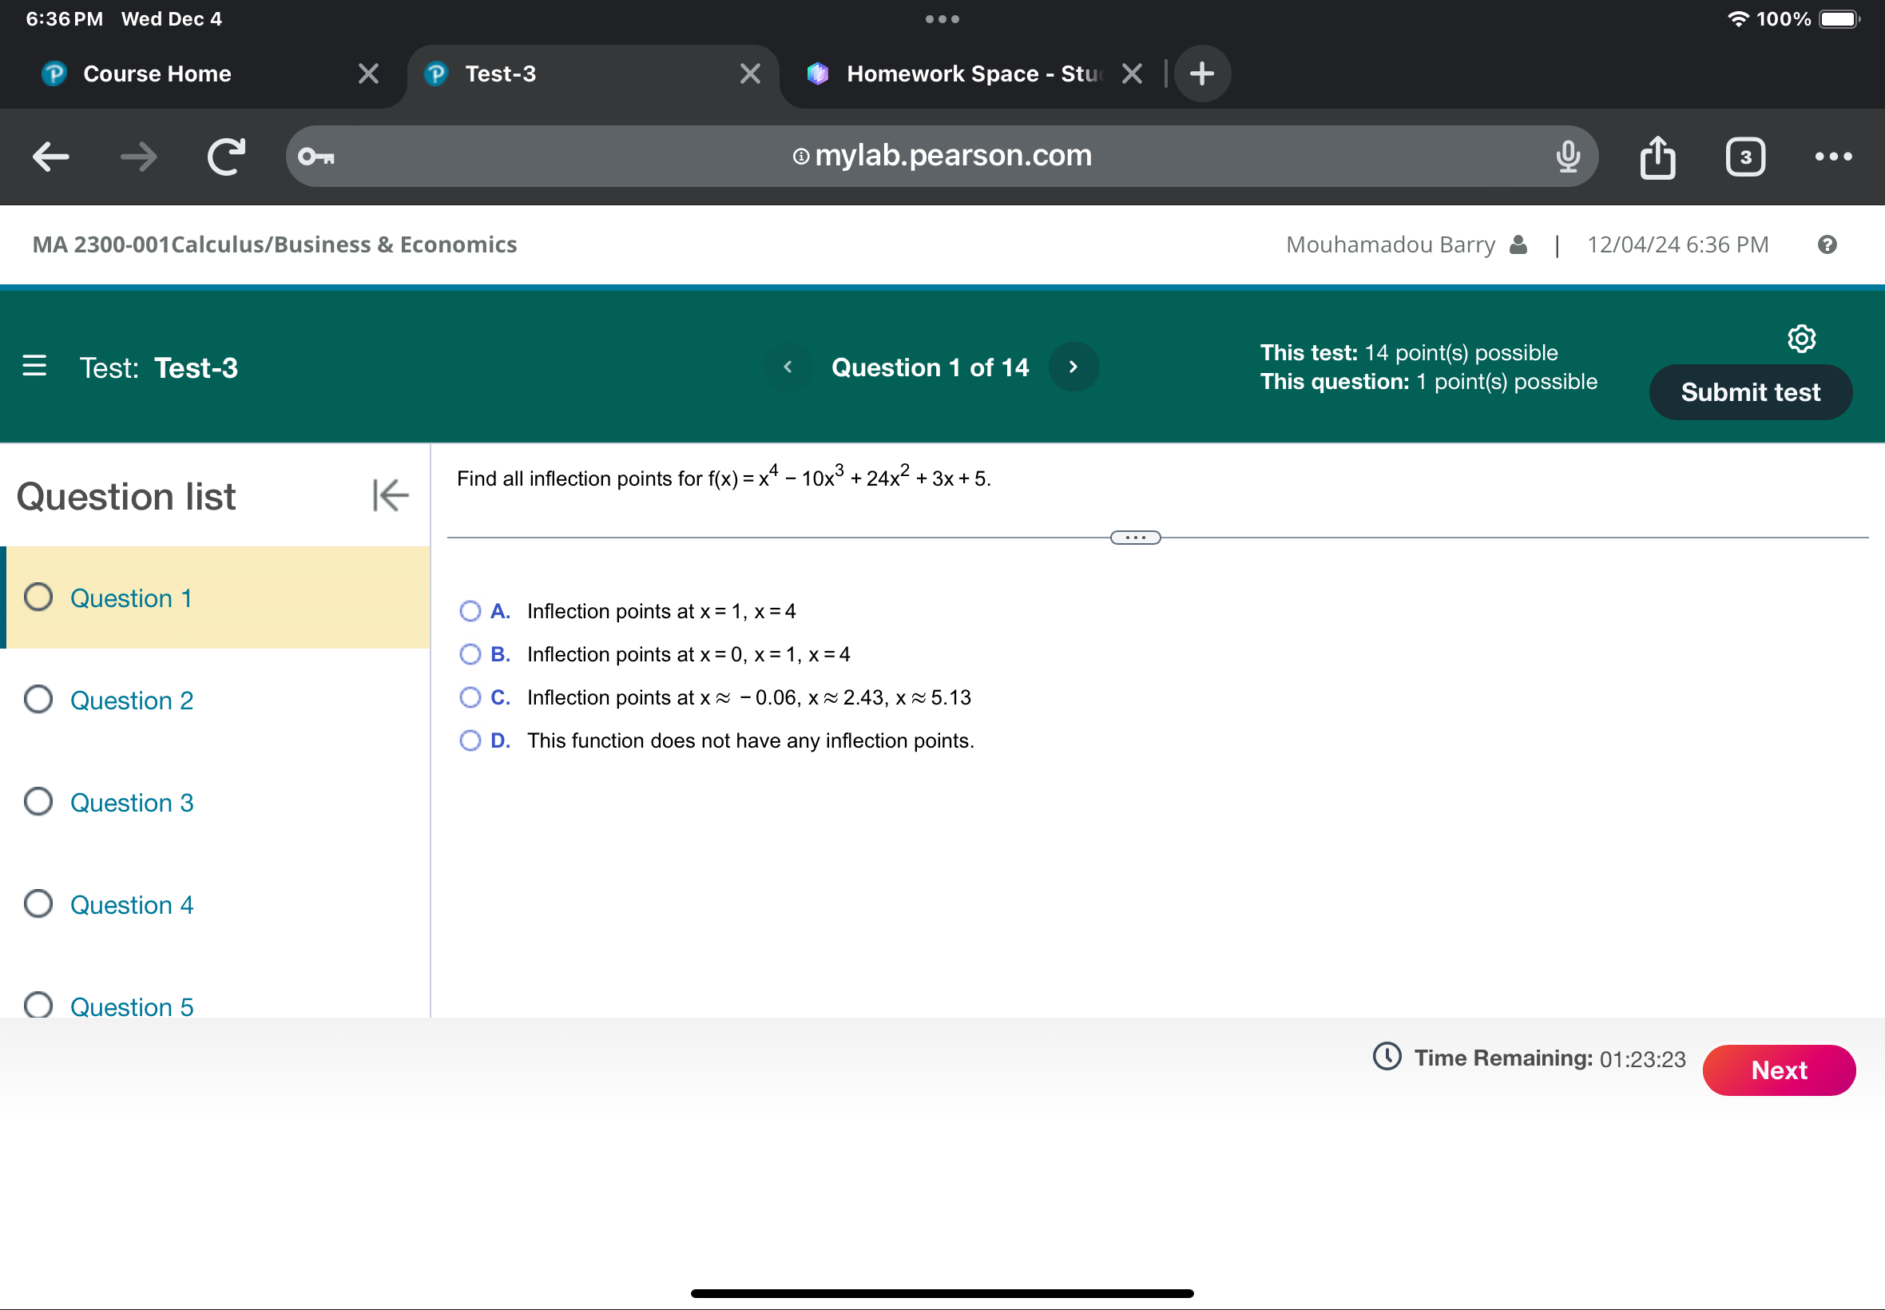This screenshot has width=1885, height=1310.
Task: Tap the WiFi status icon
Action: tap(1737, 19)
